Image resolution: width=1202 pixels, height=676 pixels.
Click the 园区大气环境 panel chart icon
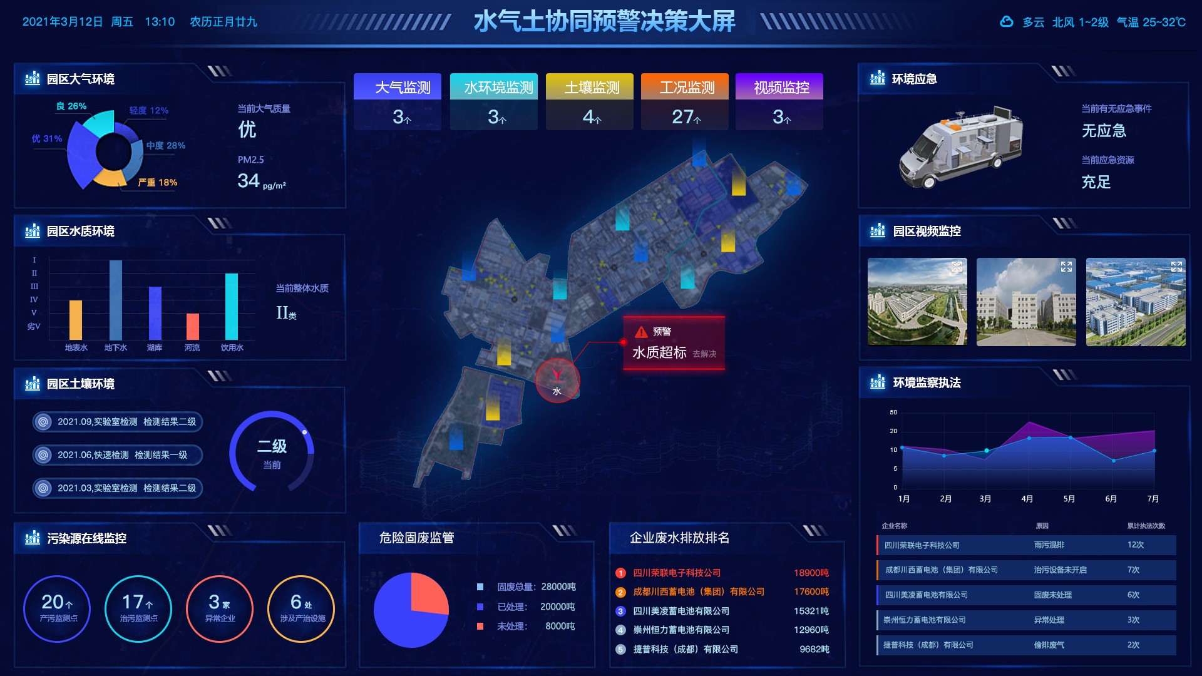click(32, 79)
